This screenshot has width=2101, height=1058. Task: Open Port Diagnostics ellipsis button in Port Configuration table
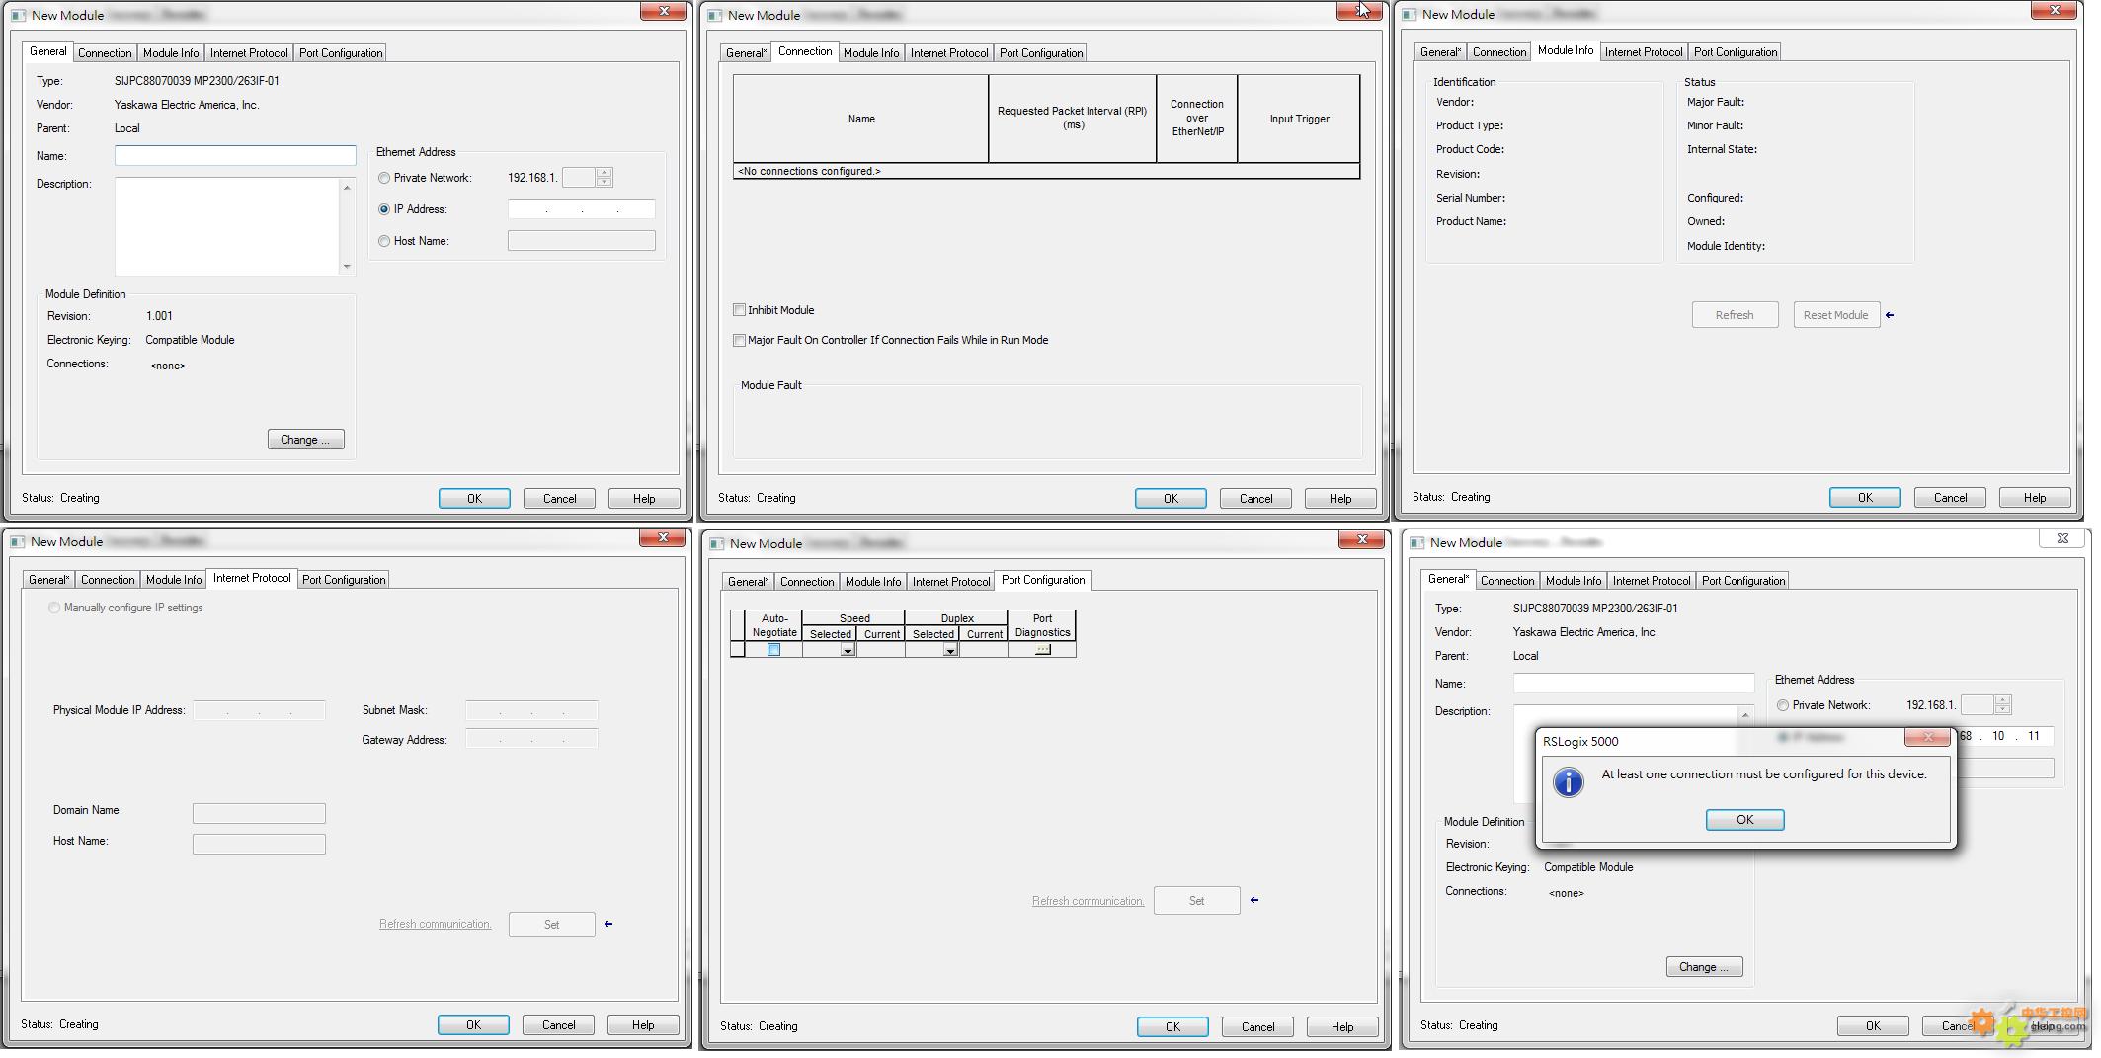pyautogui.click(x=1042, y=650)
